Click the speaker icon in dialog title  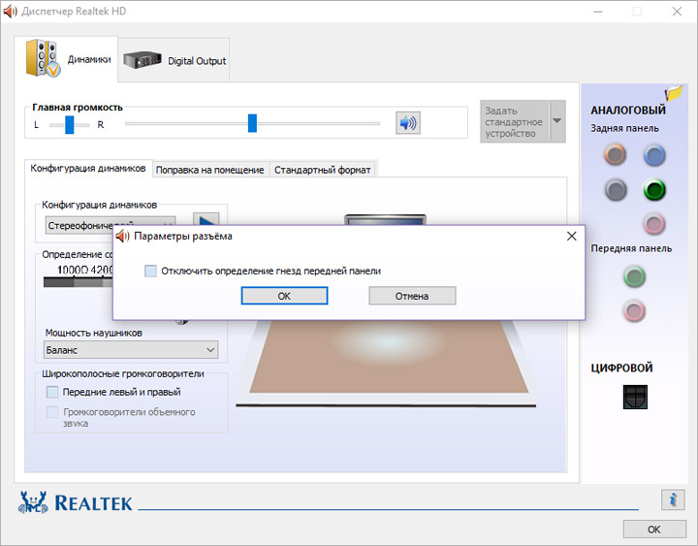pos(122,236)
